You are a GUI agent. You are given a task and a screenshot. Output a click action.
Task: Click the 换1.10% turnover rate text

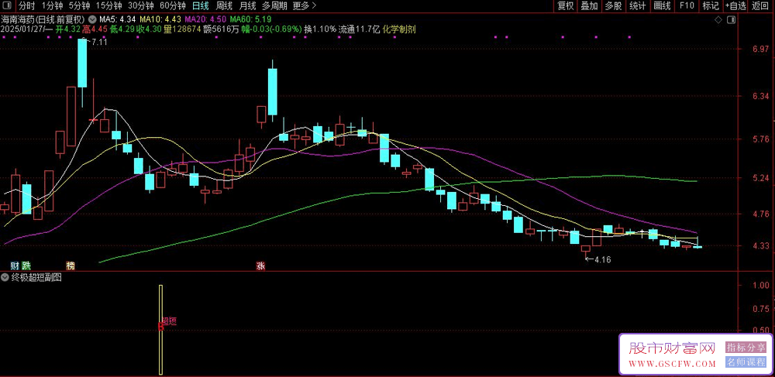320,29
